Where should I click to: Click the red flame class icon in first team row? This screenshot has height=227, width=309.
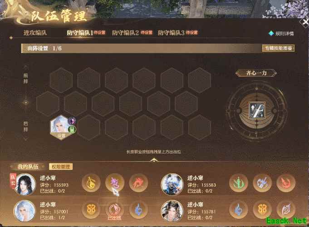click(138, 183)
